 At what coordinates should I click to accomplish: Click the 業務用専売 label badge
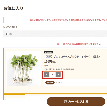point(49,52)
